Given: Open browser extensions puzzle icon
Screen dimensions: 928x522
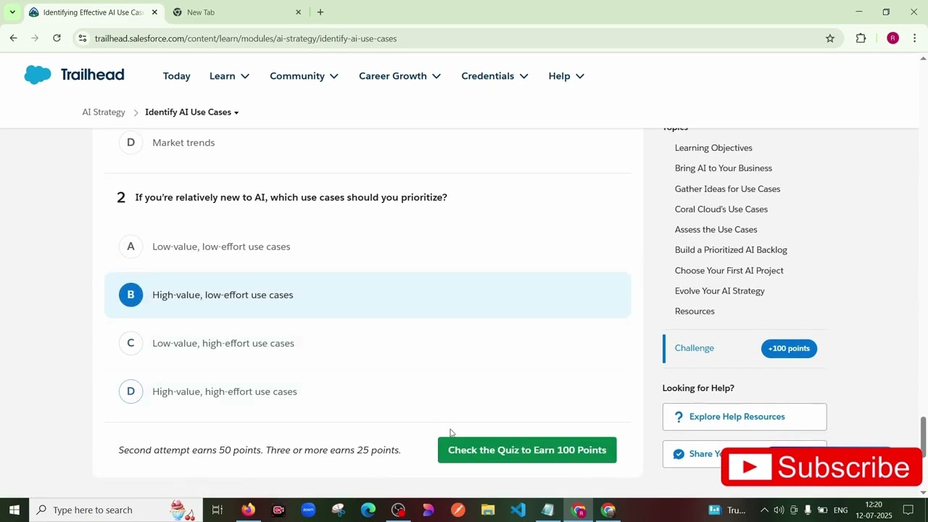Looking at the screenshot, I should click(x=861, y=38).
